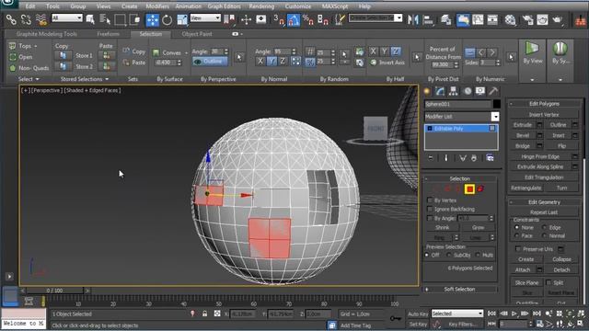Click the Align tool icon

point(428,19)
